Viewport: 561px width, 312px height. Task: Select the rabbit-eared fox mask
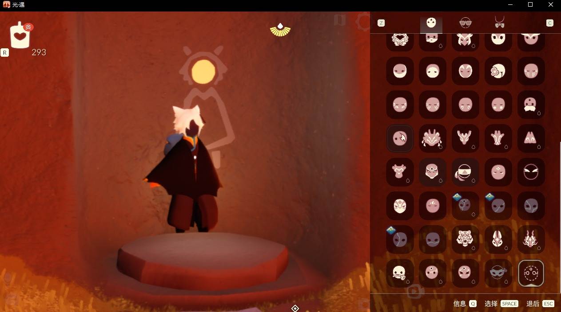click(x=498, y=239)
